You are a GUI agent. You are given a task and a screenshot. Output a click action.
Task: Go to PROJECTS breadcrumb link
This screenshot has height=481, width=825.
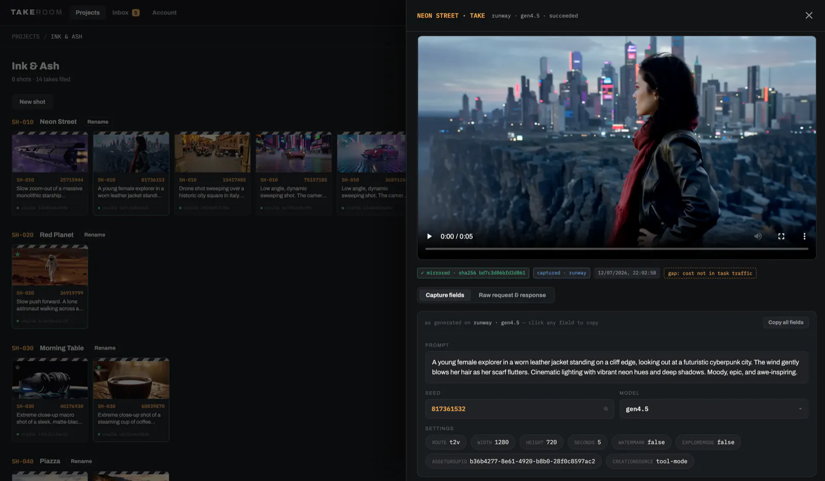[x=26, y=37]
